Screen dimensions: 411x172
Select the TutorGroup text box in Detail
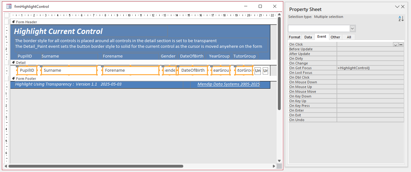pyautogui.click(x=244, y=70)
